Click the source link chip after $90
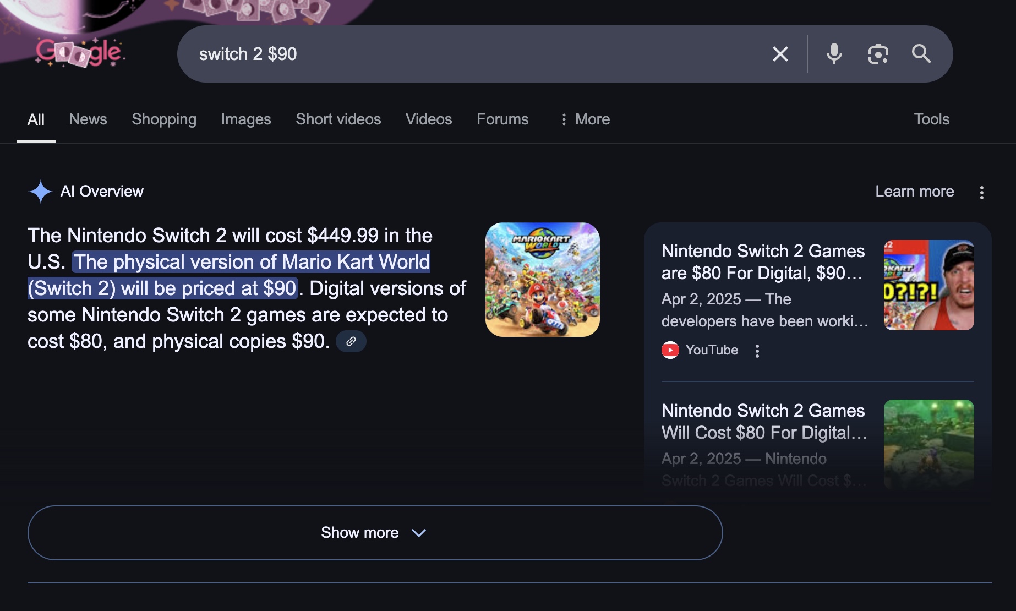The width and height of the screenshot is (1016, 611). (351, 341)
